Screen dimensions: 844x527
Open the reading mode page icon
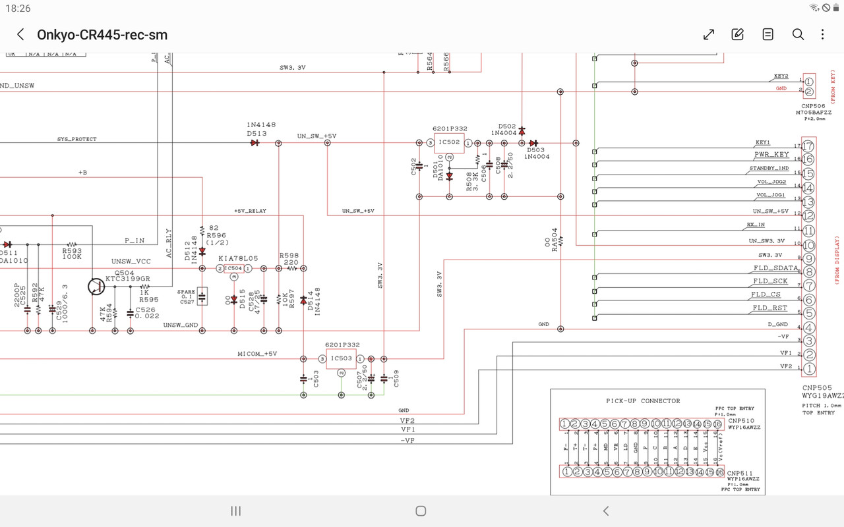pyautogui.click(x=768, y=34)
